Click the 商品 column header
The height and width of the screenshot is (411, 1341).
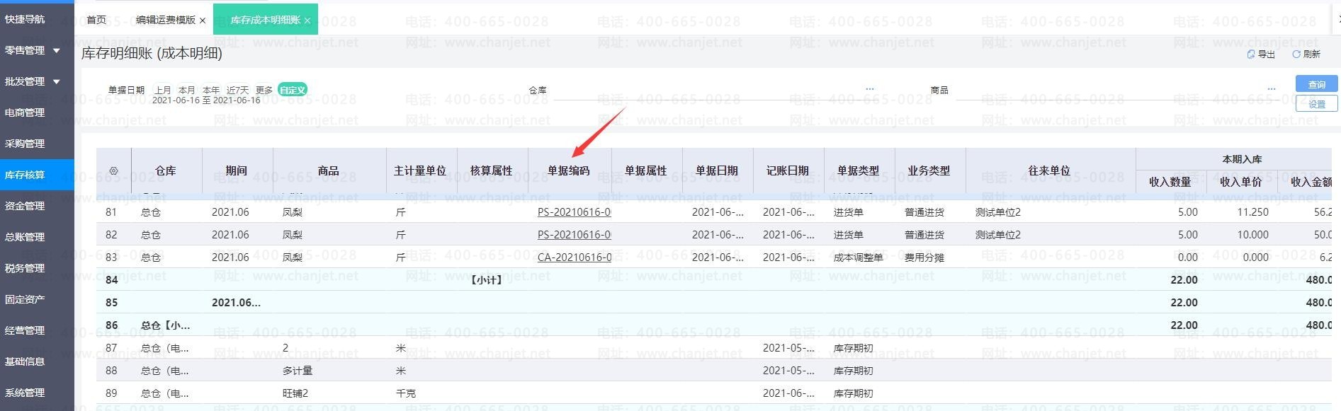[328, 170]
